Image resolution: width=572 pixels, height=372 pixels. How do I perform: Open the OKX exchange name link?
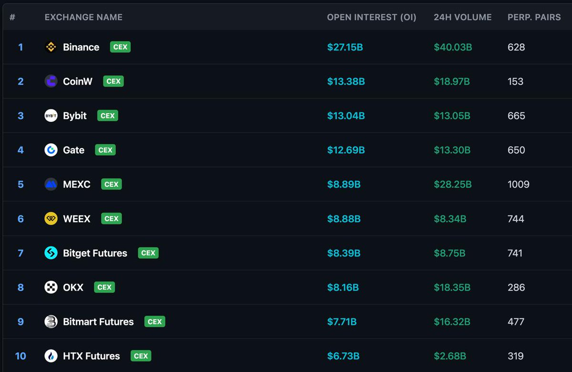pyautogui.click(x=73, y=287)
